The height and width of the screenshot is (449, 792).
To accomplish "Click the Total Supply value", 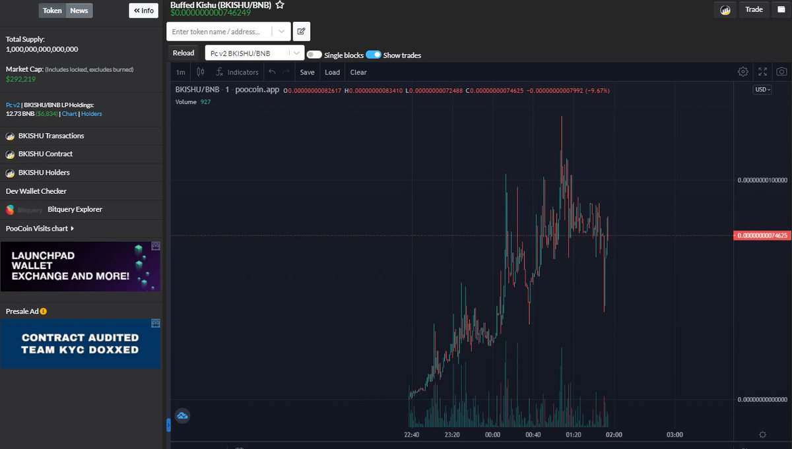I will click(x=42, y=49).
